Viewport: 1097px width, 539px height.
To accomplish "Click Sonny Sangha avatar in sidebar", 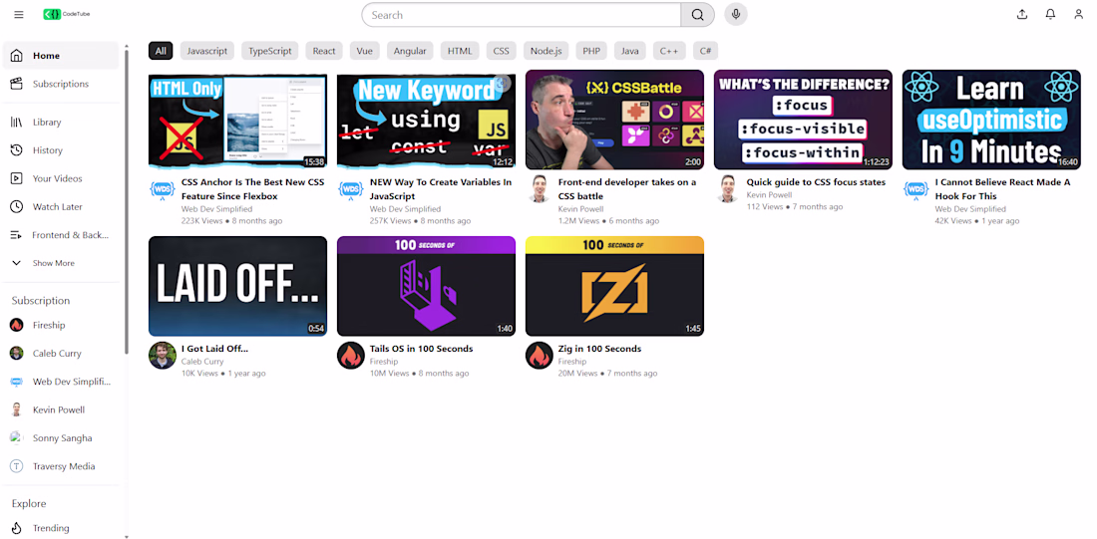I will 17,438.
